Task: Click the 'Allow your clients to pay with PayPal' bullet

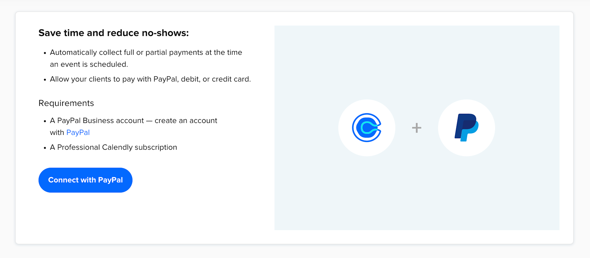Action: (150, 79)
